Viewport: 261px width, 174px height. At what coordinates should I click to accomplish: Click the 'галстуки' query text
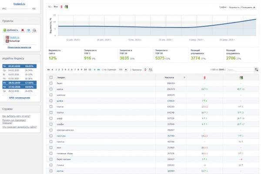[x=61, y=136]
